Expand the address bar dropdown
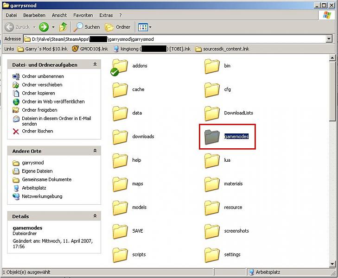338x278 pixels. click(329, 39)
